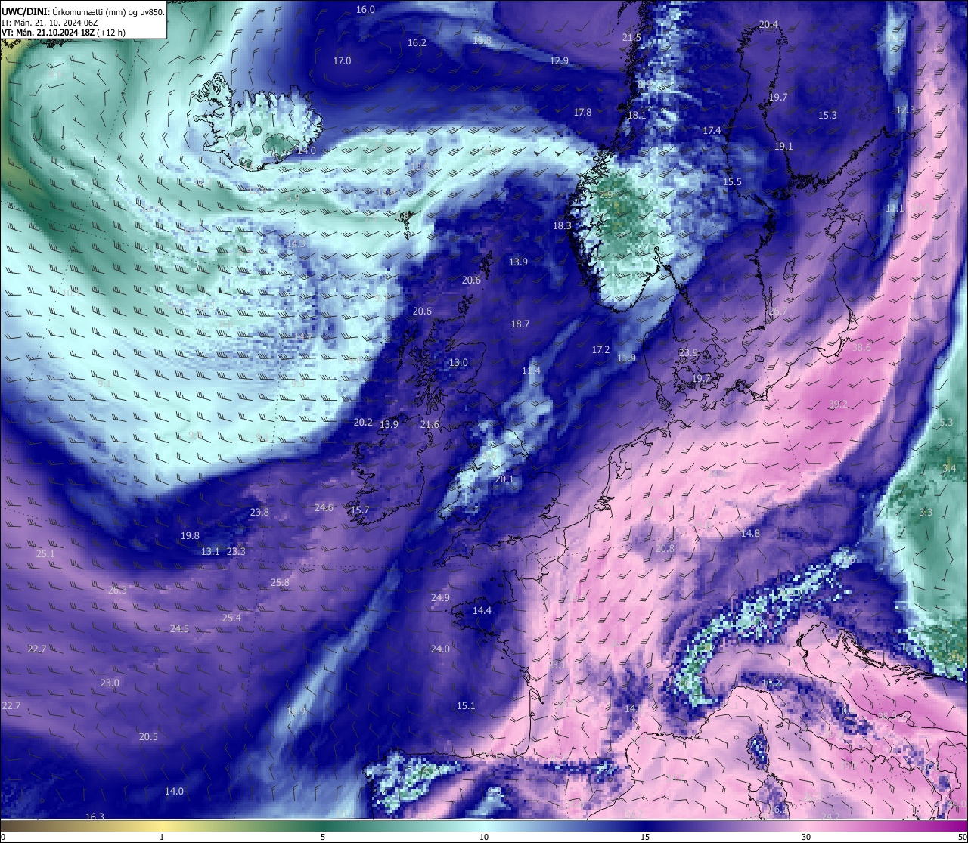Click the map value '13.1'
The height and width of the screenshot is (843, 968).
pos(210,551)
